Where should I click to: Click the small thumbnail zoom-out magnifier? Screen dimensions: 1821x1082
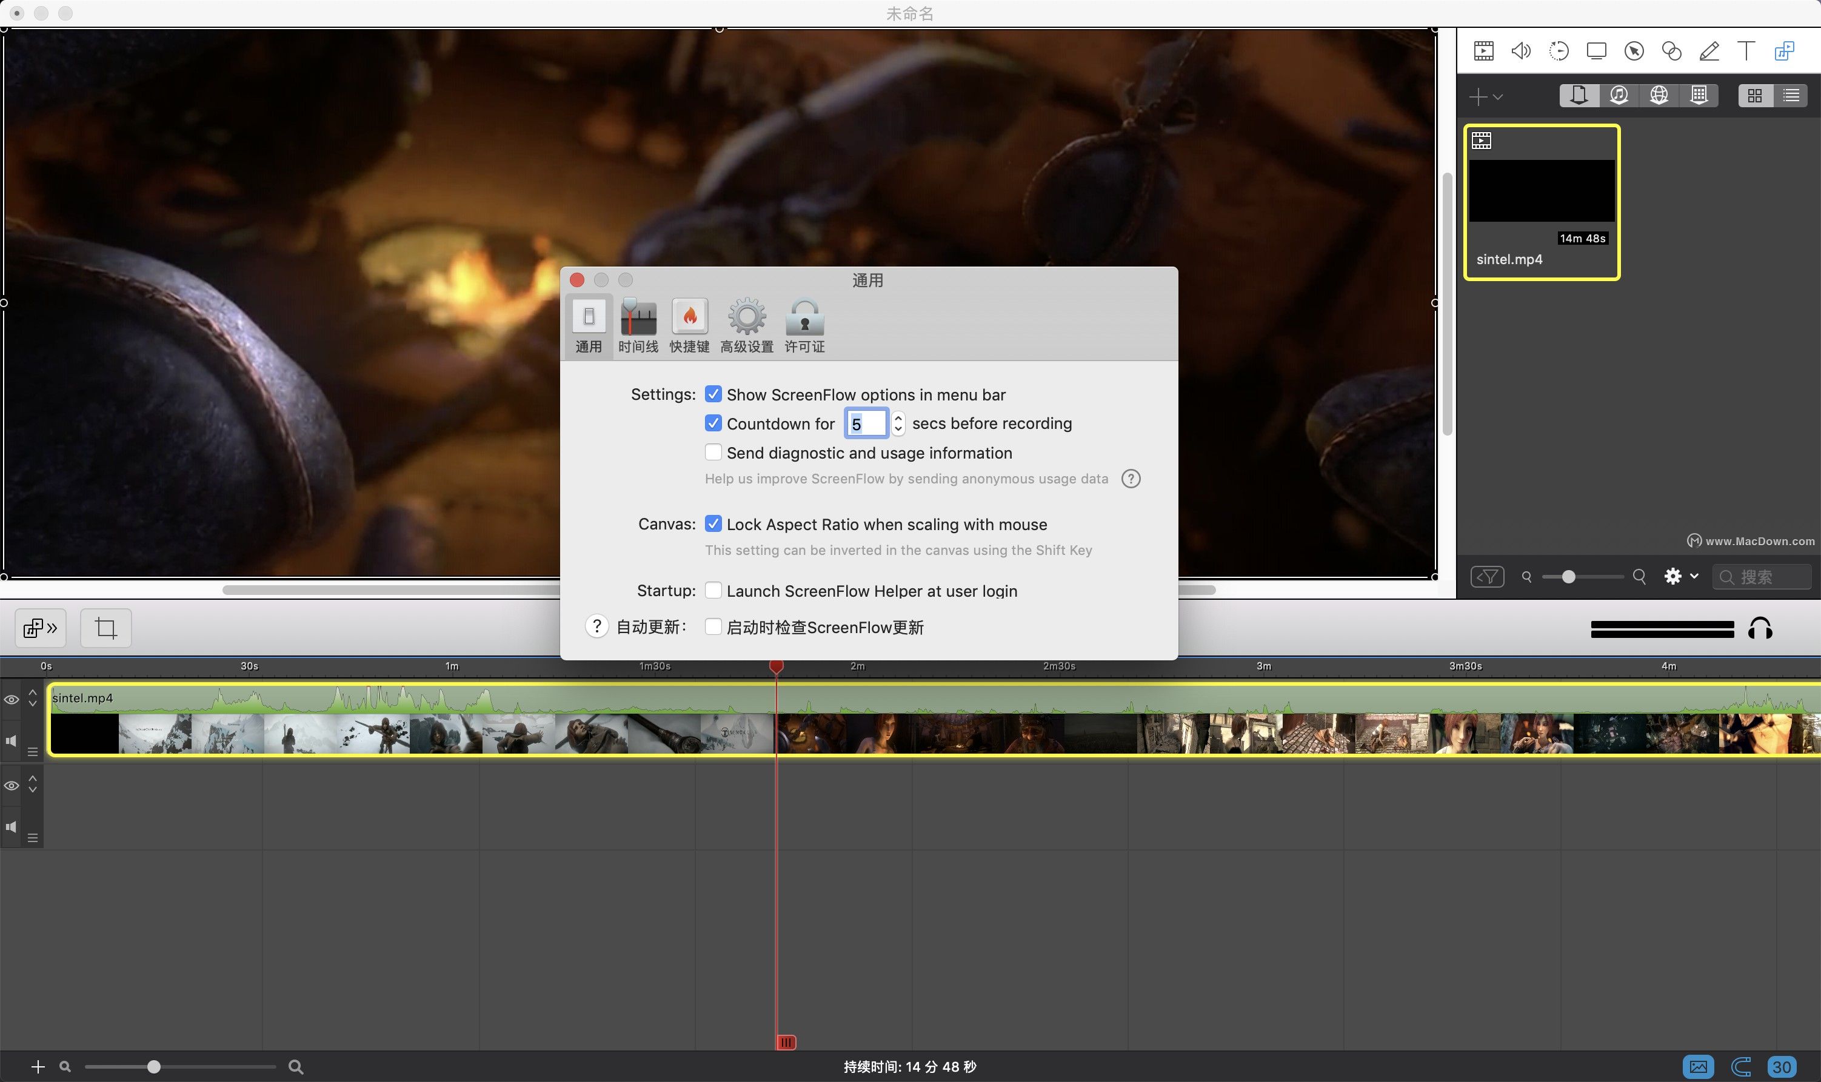tap(1526, 577)
